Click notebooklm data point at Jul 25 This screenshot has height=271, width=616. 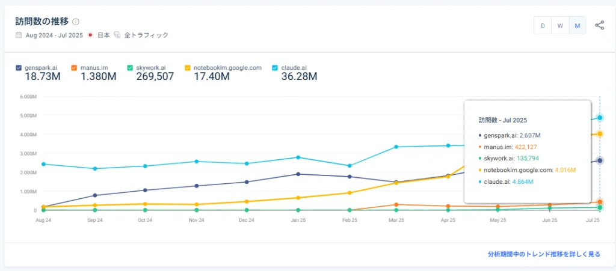[x=600, y=134]
